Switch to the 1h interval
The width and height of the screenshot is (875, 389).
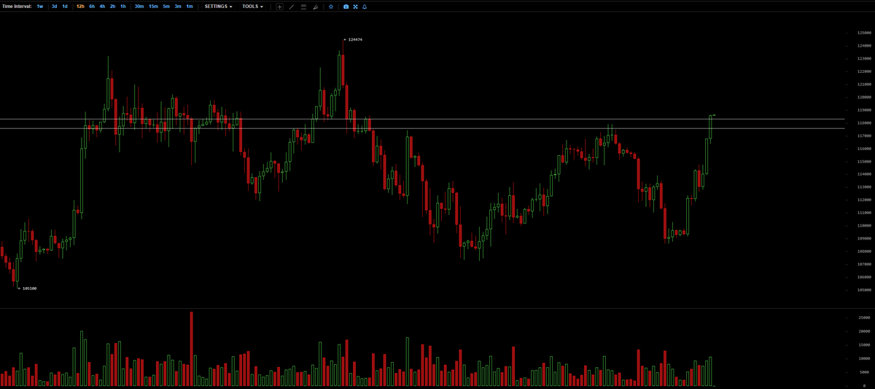click(x=123, y=6)
